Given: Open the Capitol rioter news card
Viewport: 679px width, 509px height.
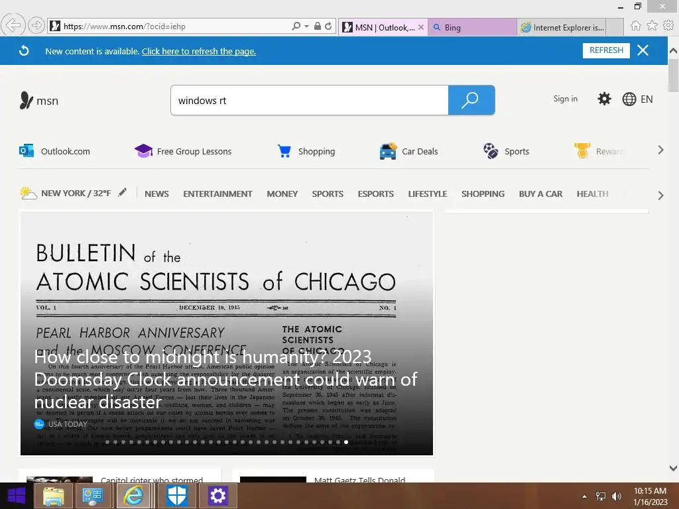Looking at the screenshot, I should click(x=120, y=476).
